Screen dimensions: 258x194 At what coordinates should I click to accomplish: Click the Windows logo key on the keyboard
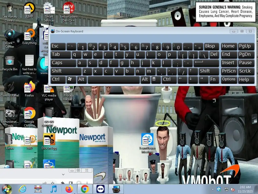coord(71,80)
